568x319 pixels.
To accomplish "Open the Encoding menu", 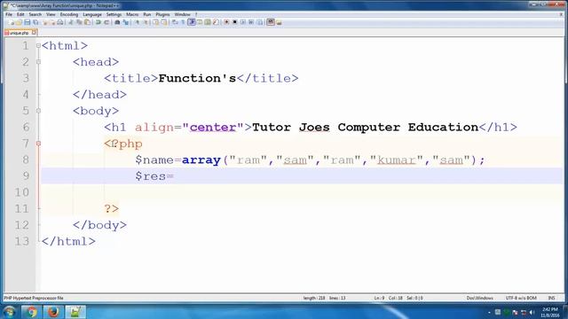I will tap(69, 14).
